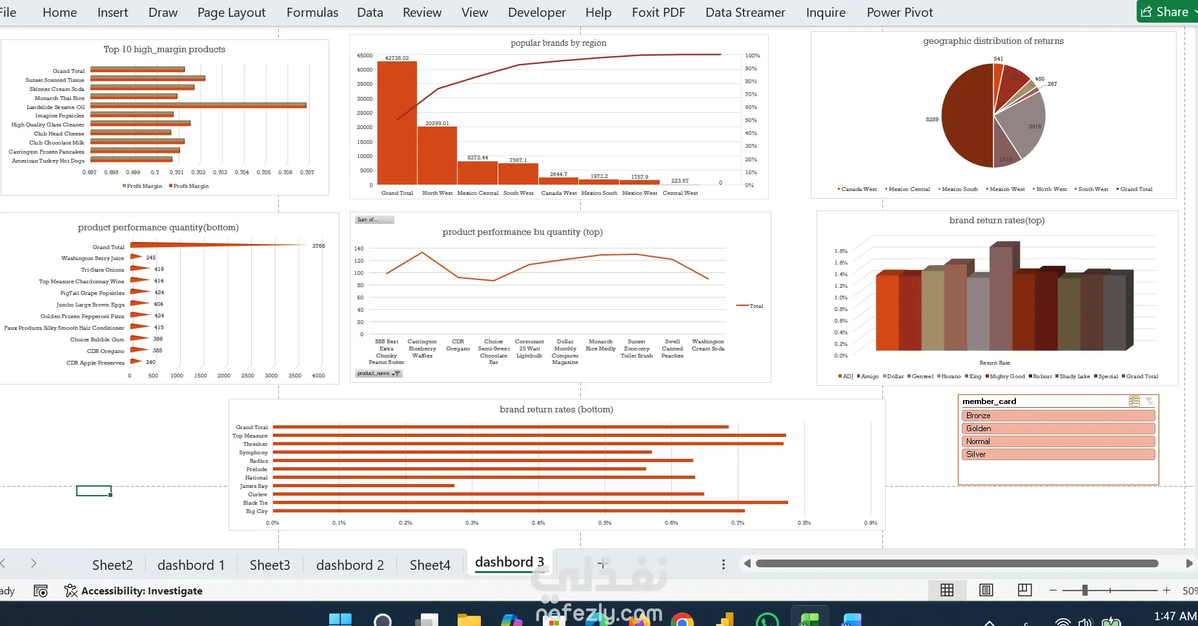1198x626 pixels.
Task: Click the macro recording icon in status bar
Action: pos(41,591)
